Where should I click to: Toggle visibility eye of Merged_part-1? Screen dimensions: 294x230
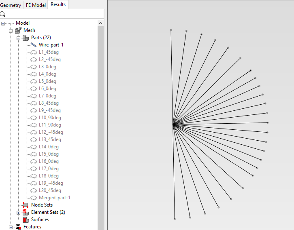(x=34, y=198)
